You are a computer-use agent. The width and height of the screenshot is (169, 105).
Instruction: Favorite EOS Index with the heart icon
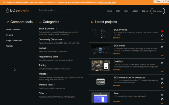(x=162, y=47)
